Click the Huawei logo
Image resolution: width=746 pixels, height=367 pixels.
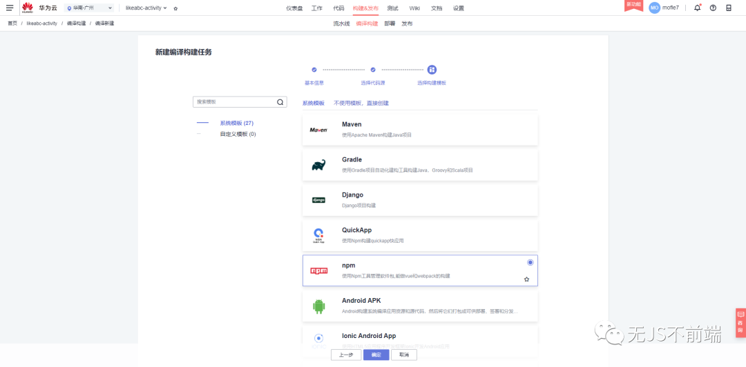tap(28, 8)
